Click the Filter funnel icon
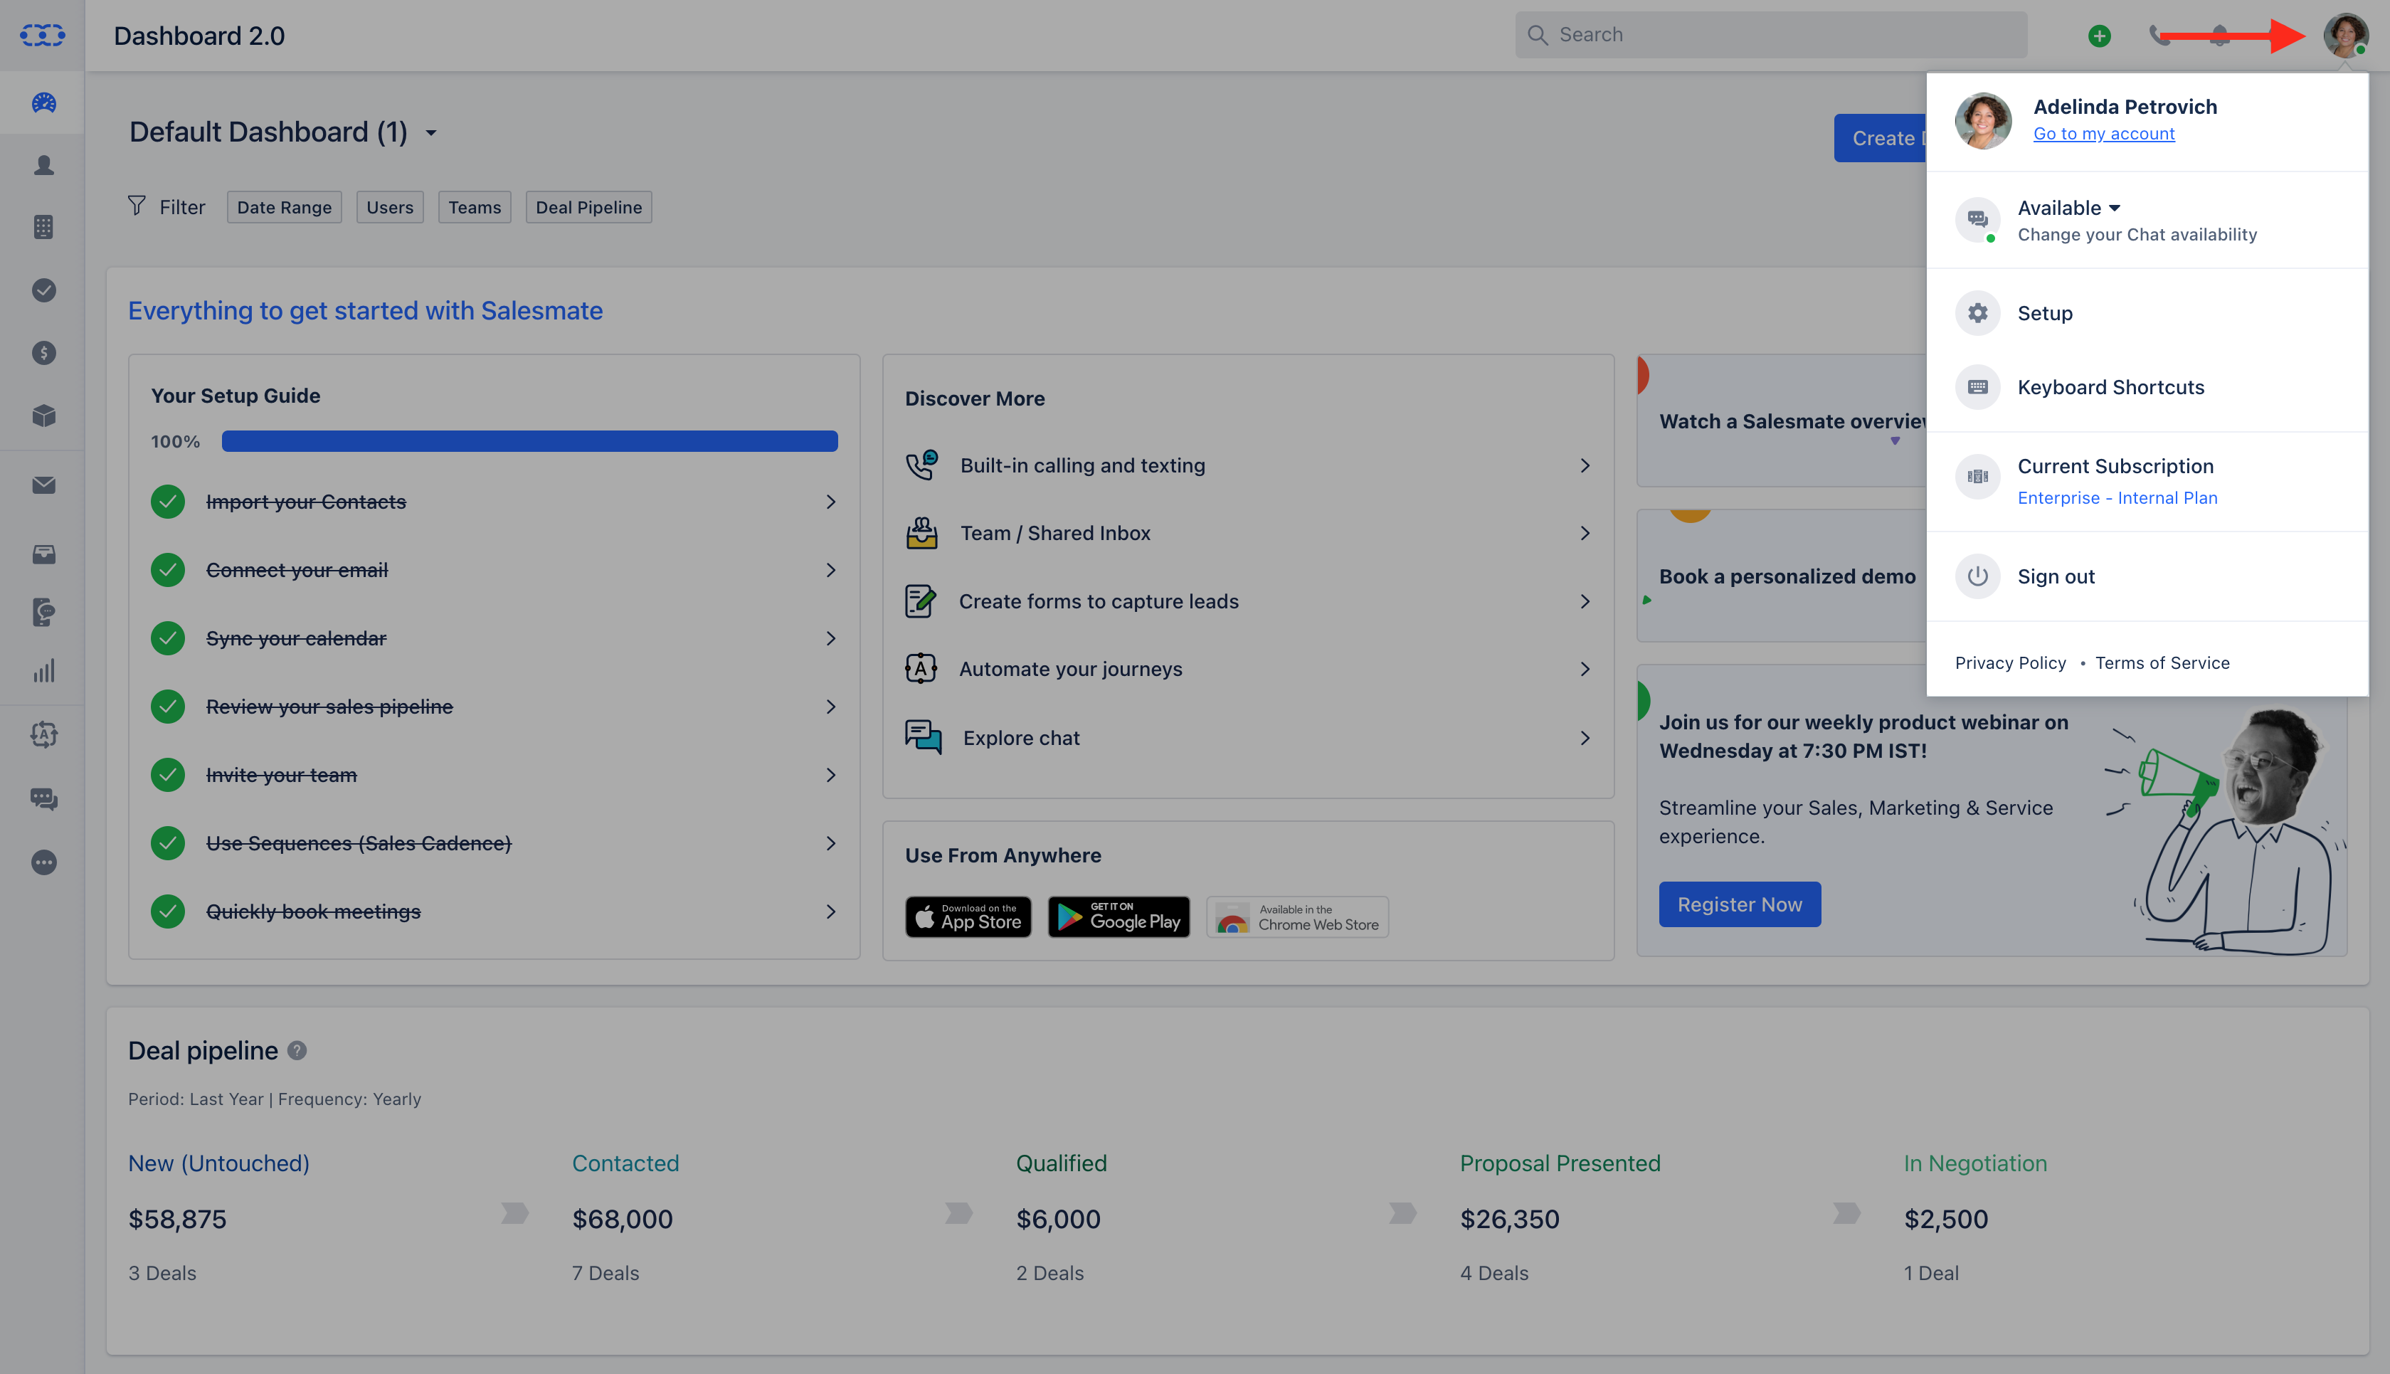 [137, 206]
